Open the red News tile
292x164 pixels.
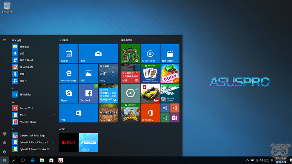pyautogui.click(x=130, y=73)
